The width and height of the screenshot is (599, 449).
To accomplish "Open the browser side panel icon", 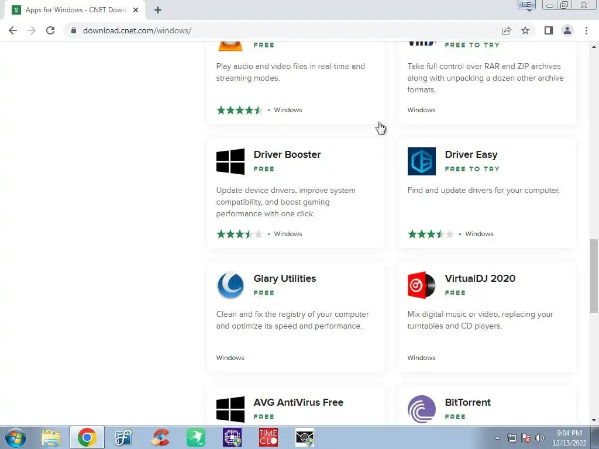I will [x=549, y=30].
